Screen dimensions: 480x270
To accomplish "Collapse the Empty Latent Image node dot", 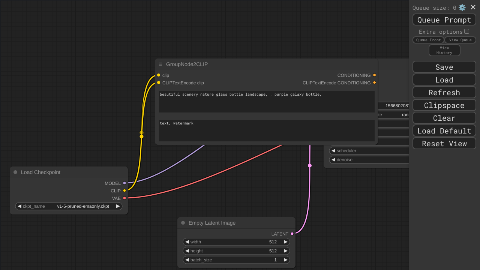I will pyautogui.click(x=183, y=223).
